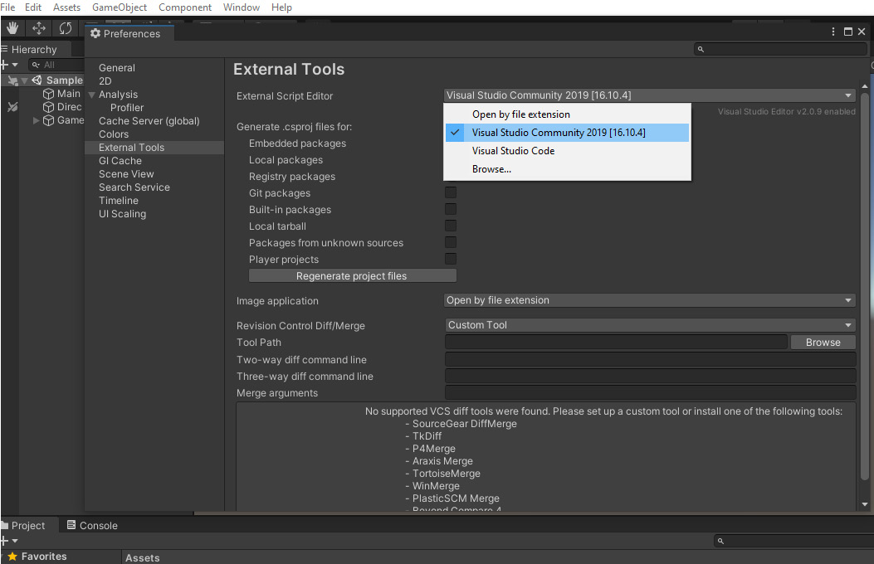Image resolution: width=874 pixels, height=564 pixels.
Task: Enable the Built-in packages checkbox
Action: tap(451, 209)
